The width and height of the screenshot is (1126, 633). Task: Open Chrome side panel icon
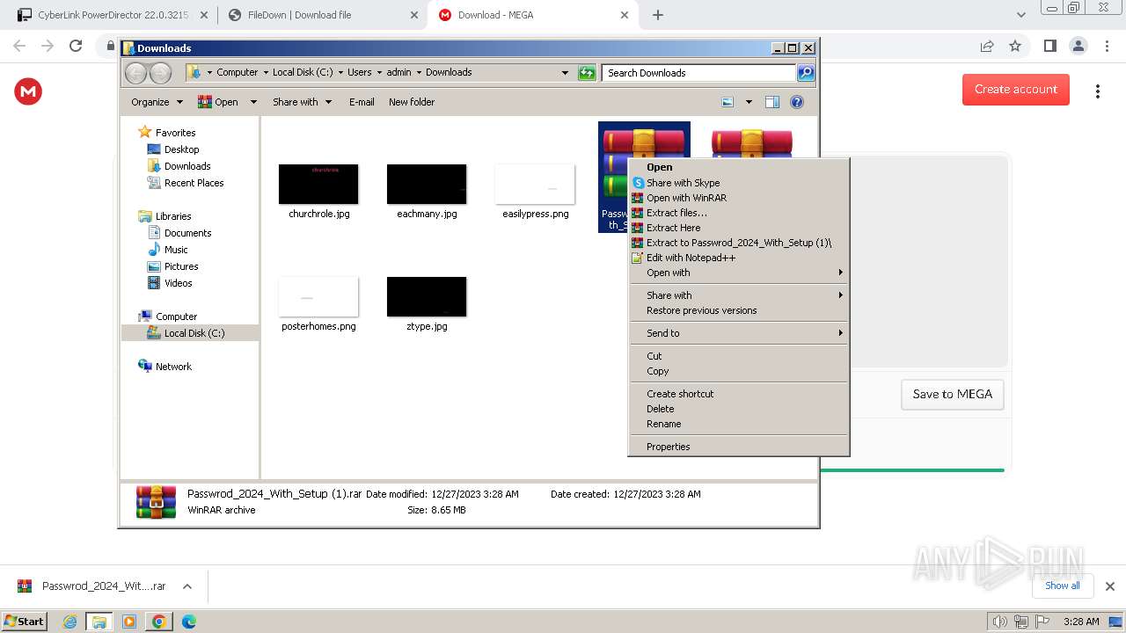pyautogui.click(x=1049, y=47)
